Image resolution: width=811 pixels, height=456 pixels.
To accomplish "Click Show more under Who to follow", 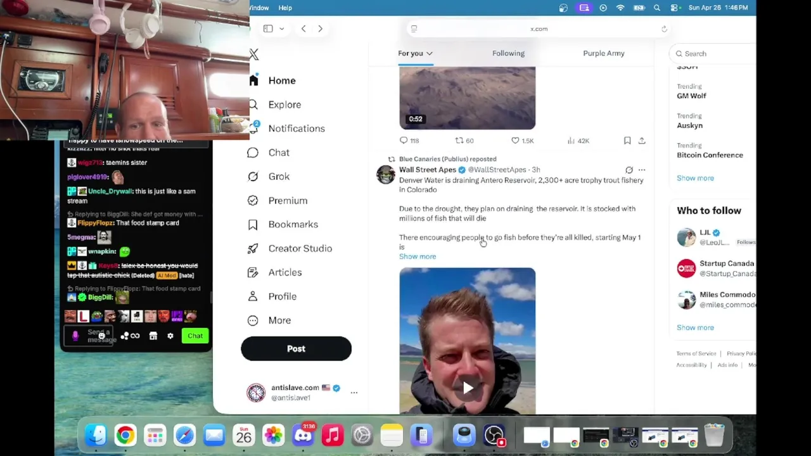I will (695, 327).
